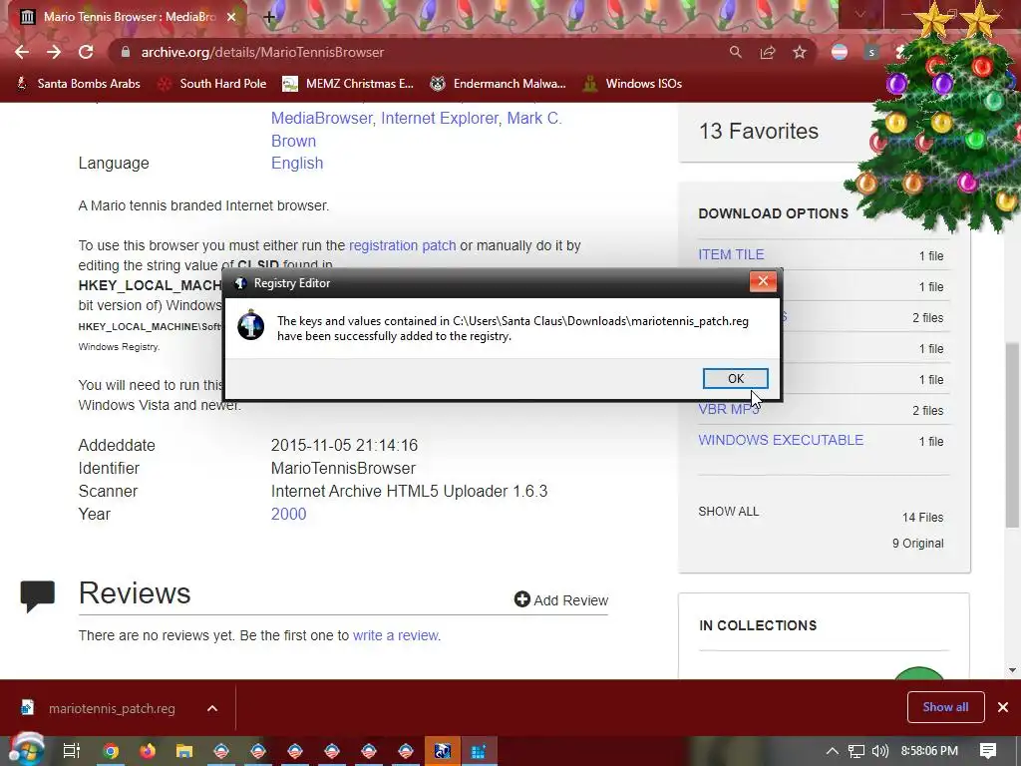Viewport: 1021px width, 766px height.
Task: Select the MarioTennisBrowser identifier value
Action: point(343,469)
